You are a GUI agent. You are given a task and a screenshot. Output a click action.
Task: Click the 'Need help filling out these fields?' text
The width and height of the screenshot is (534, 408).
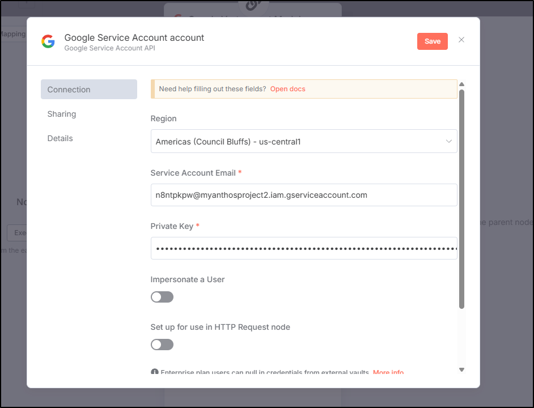coord(213,89)
